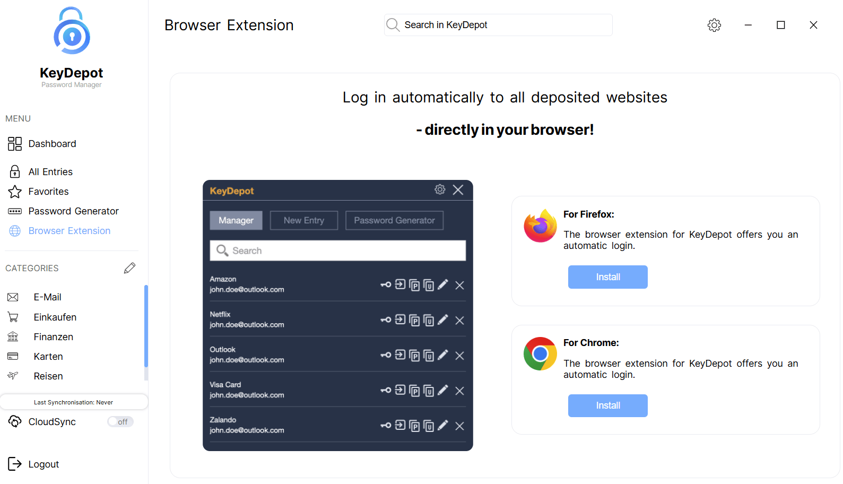Click the pencil edit icon in the Netflix row
This screenshot has height=484, width=843.
[443, 319]
